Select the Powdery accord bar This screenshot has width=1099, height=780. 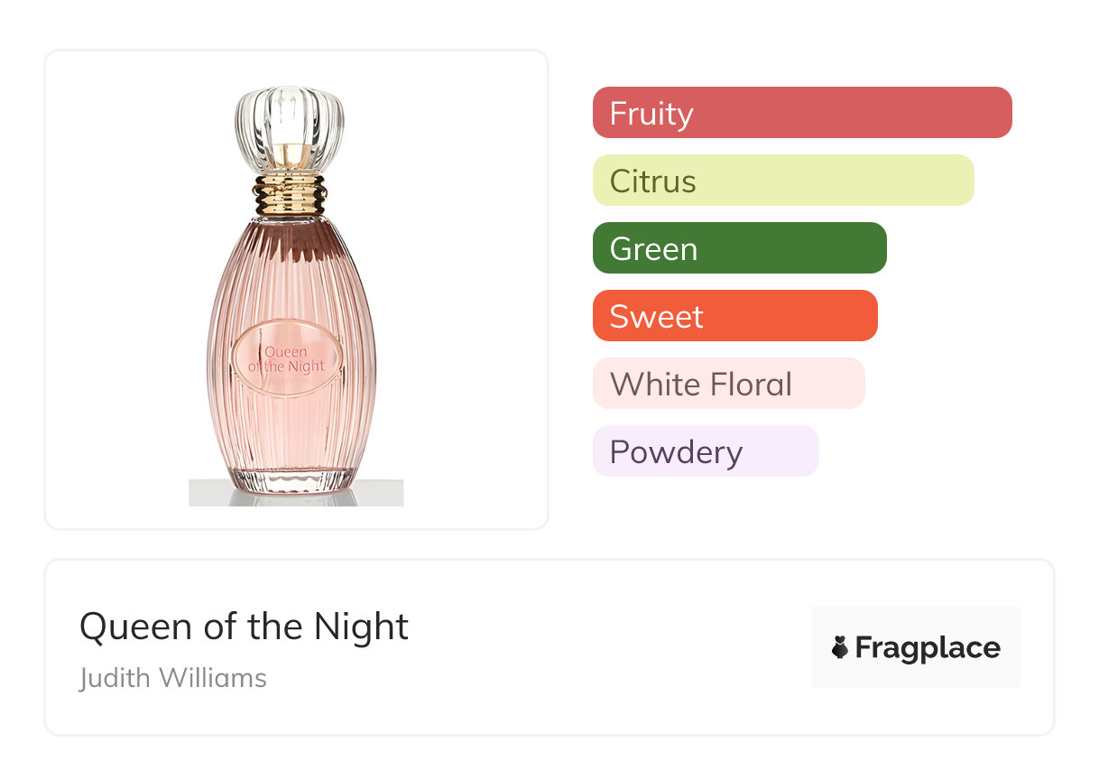pos(705,451)
